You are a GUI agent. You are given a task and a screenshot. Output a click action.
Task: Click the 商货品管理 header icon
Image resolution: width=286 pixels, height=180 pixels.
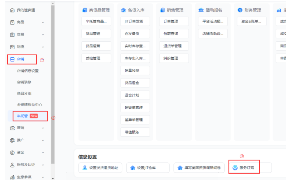pos(85,10)
